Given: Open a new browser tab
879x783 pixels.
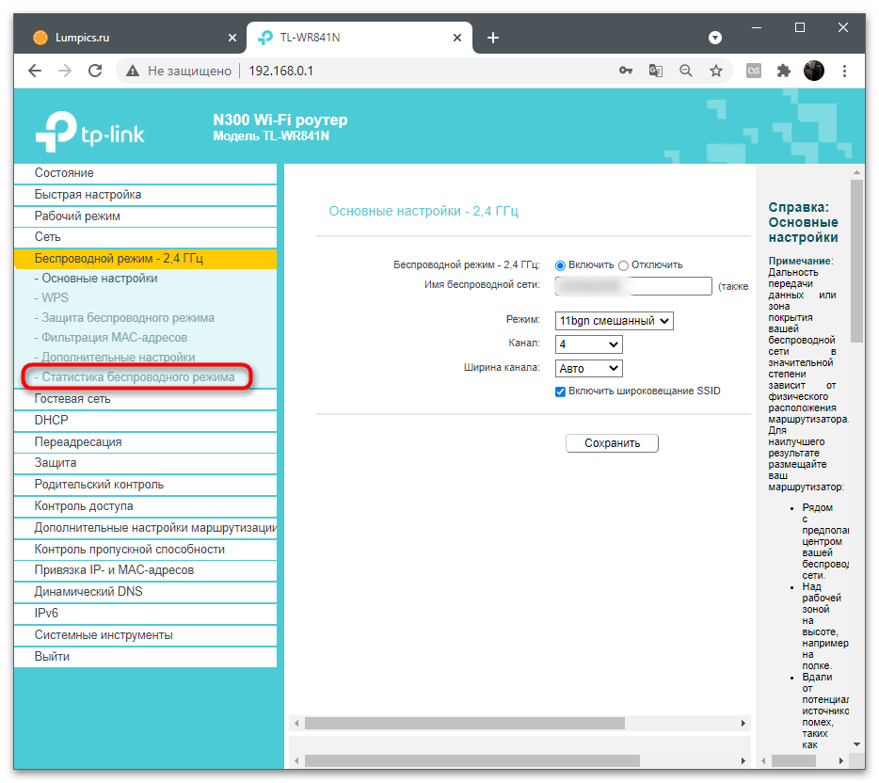Looking at the screenshot, I should pyautogui.click(x=493, y=38).
